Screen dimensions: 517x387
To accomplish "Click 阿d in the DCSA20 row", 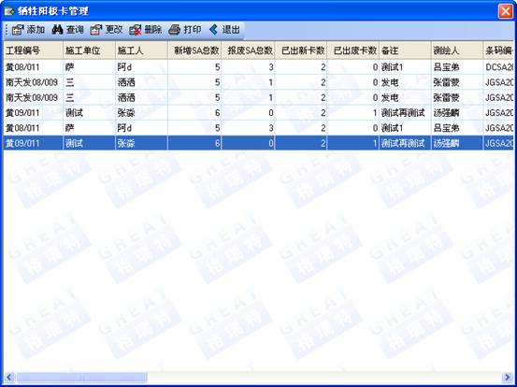I will coord(142,67).
